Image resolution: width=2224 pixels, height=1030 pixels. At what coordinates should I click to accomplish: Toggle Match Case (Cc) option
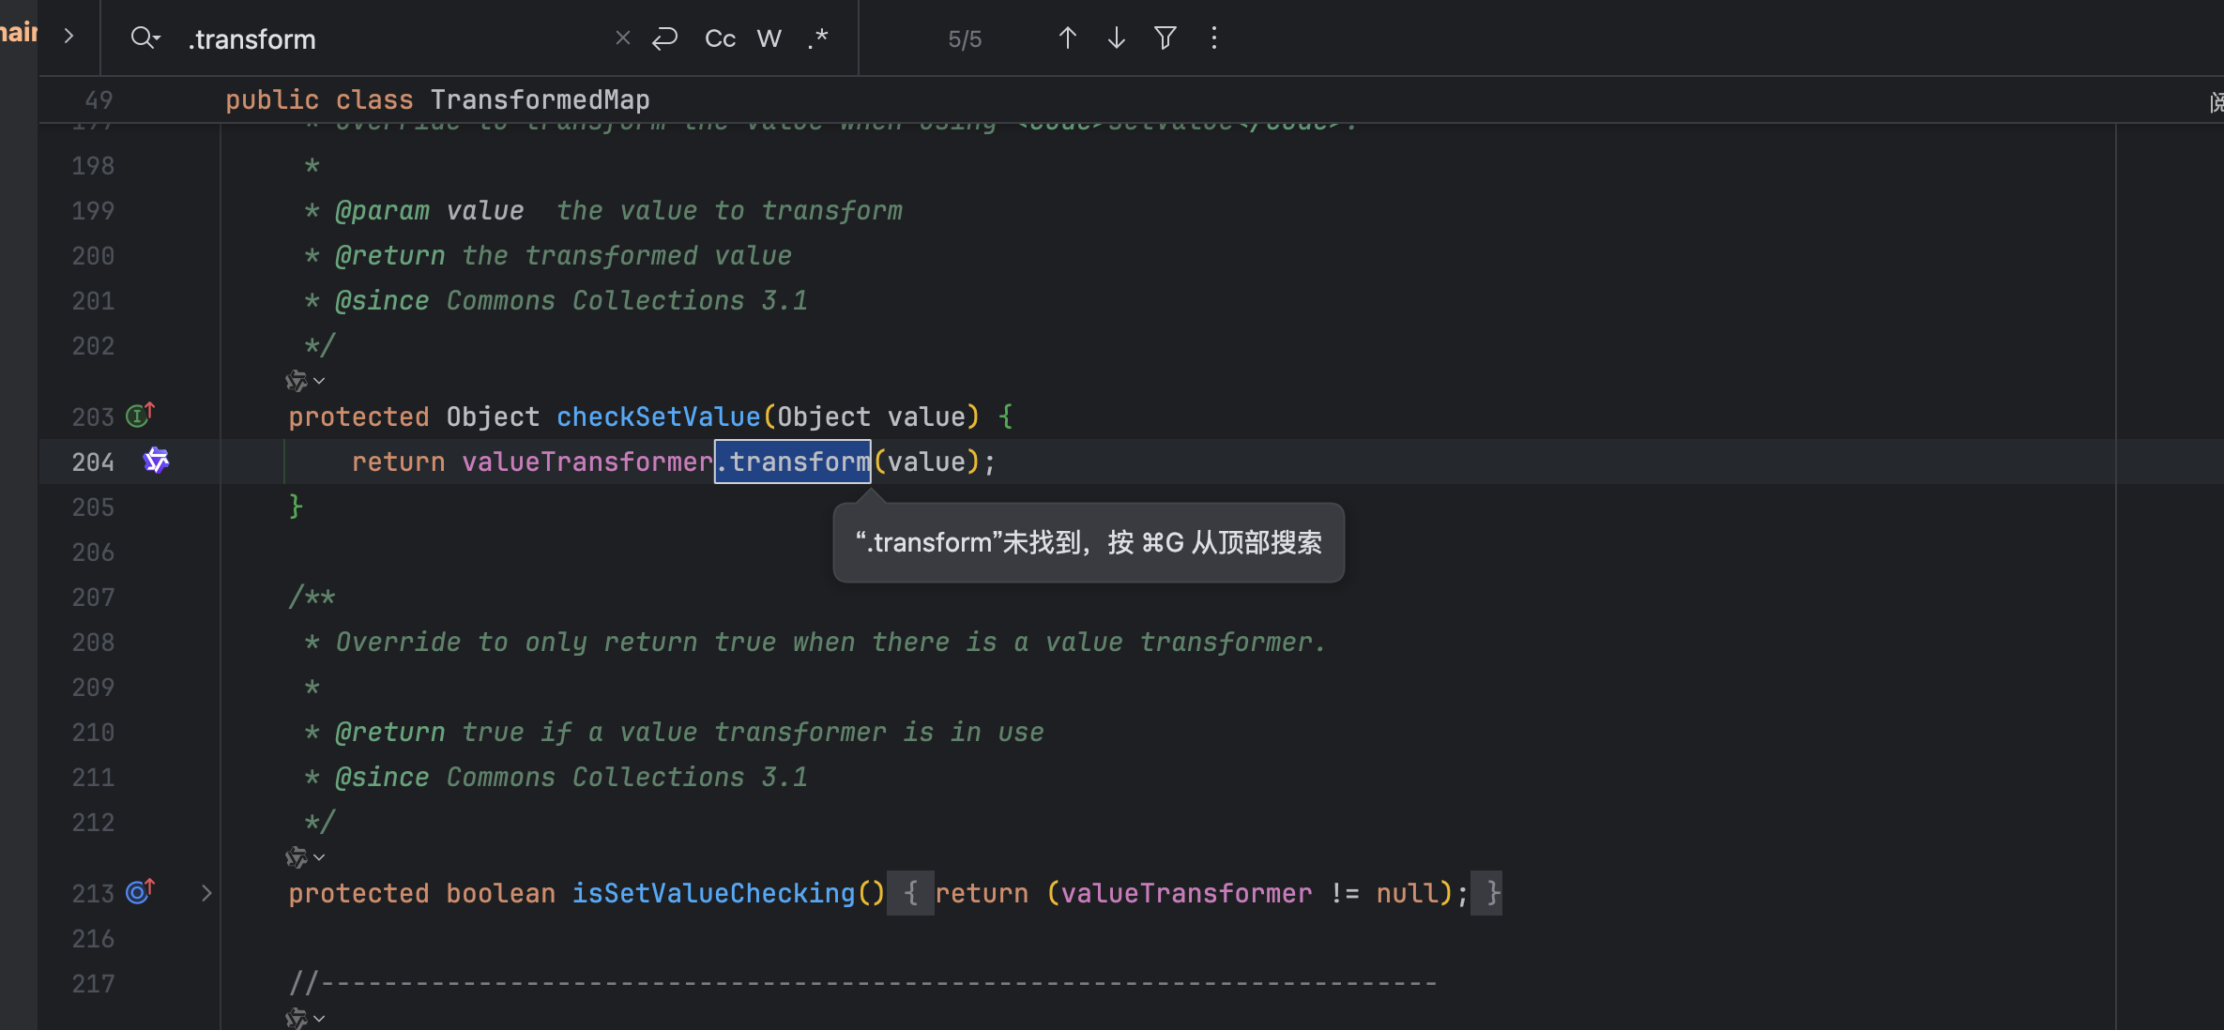(x=720, y=38)
